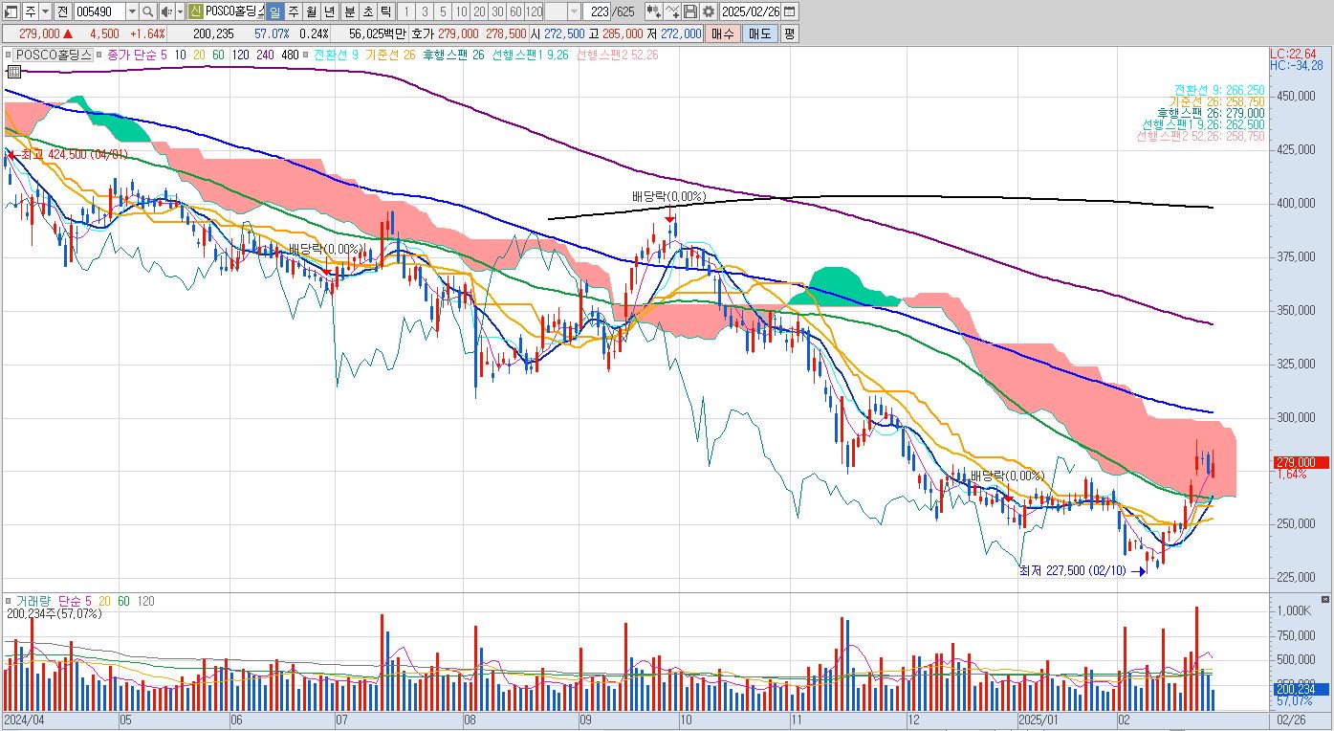Switch to 주 weekly chart period
1334x731 pixels.
pyautogui.click(x=293, y=11)
